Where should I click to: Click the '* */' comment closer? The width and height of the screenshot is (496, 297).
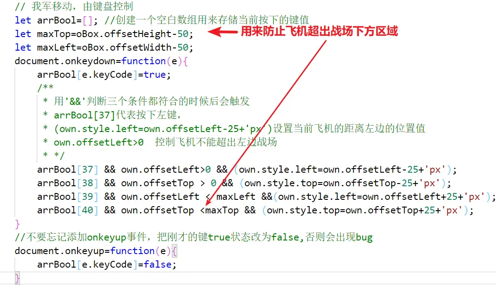[53, 155]
